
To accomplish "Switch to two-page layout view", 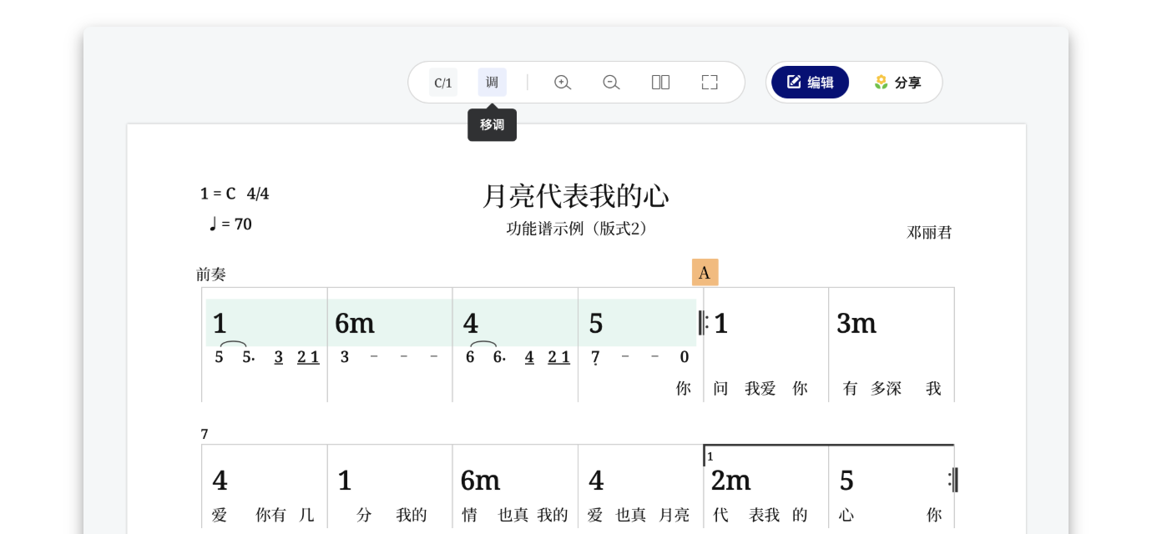I will point(660,83).
